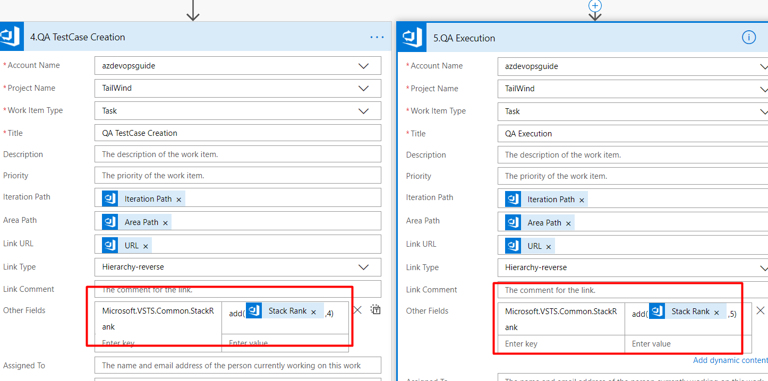Remove Iteration Path token in 5.QA Execution
Image resolution: width=768 pixels, height=381 pixels.
click(582, 200)
